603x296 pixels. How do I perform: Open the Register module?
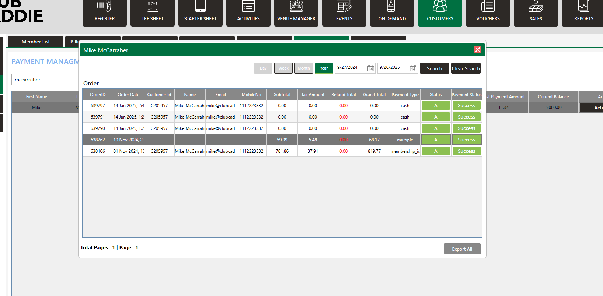click(x=104, y=13)
